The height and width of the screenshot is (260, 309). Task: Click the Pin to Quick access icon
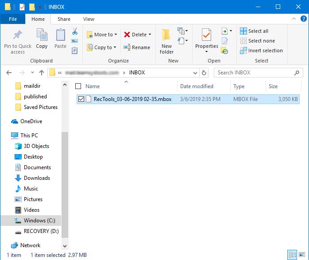[18, 35]
